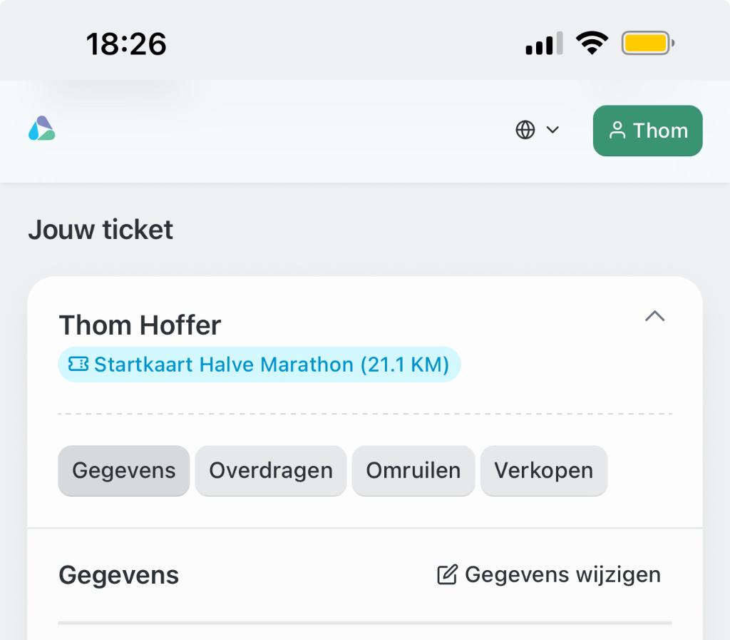The width and height of the screenshot is (730, 640).
Task: Click the Gegevens wijzigen link
Action: coord(562,574)
